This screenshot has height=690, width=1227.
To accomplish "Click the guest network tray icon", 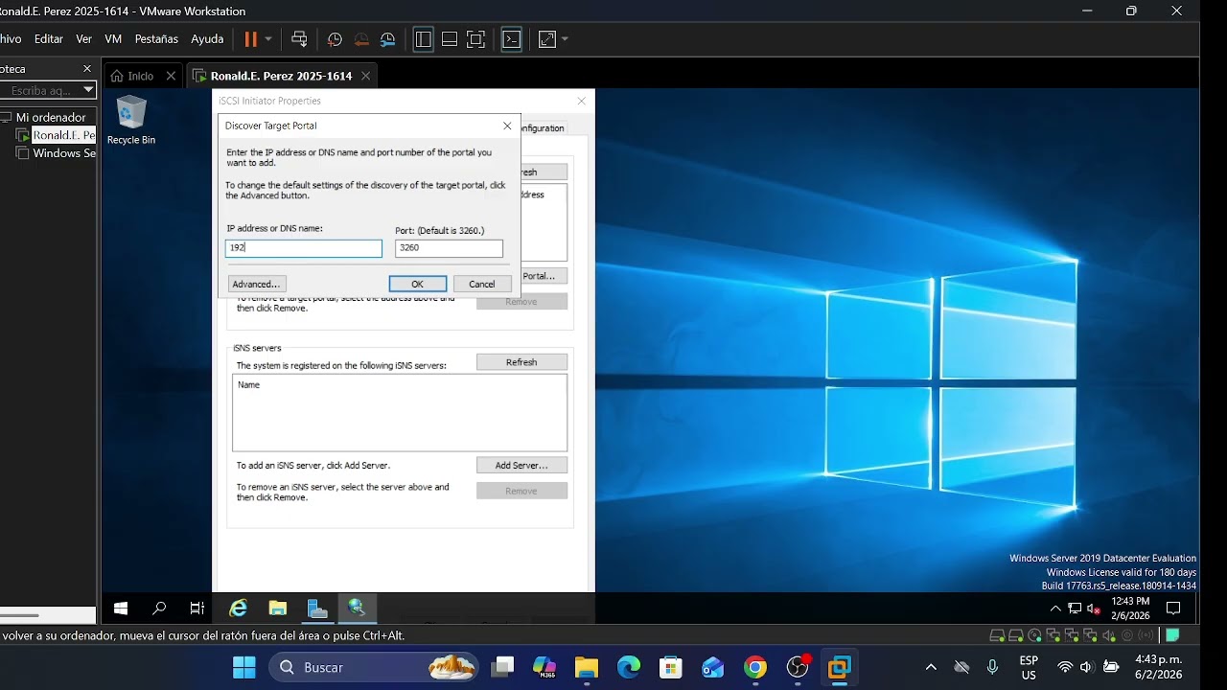I will (x=1075, y=609).
